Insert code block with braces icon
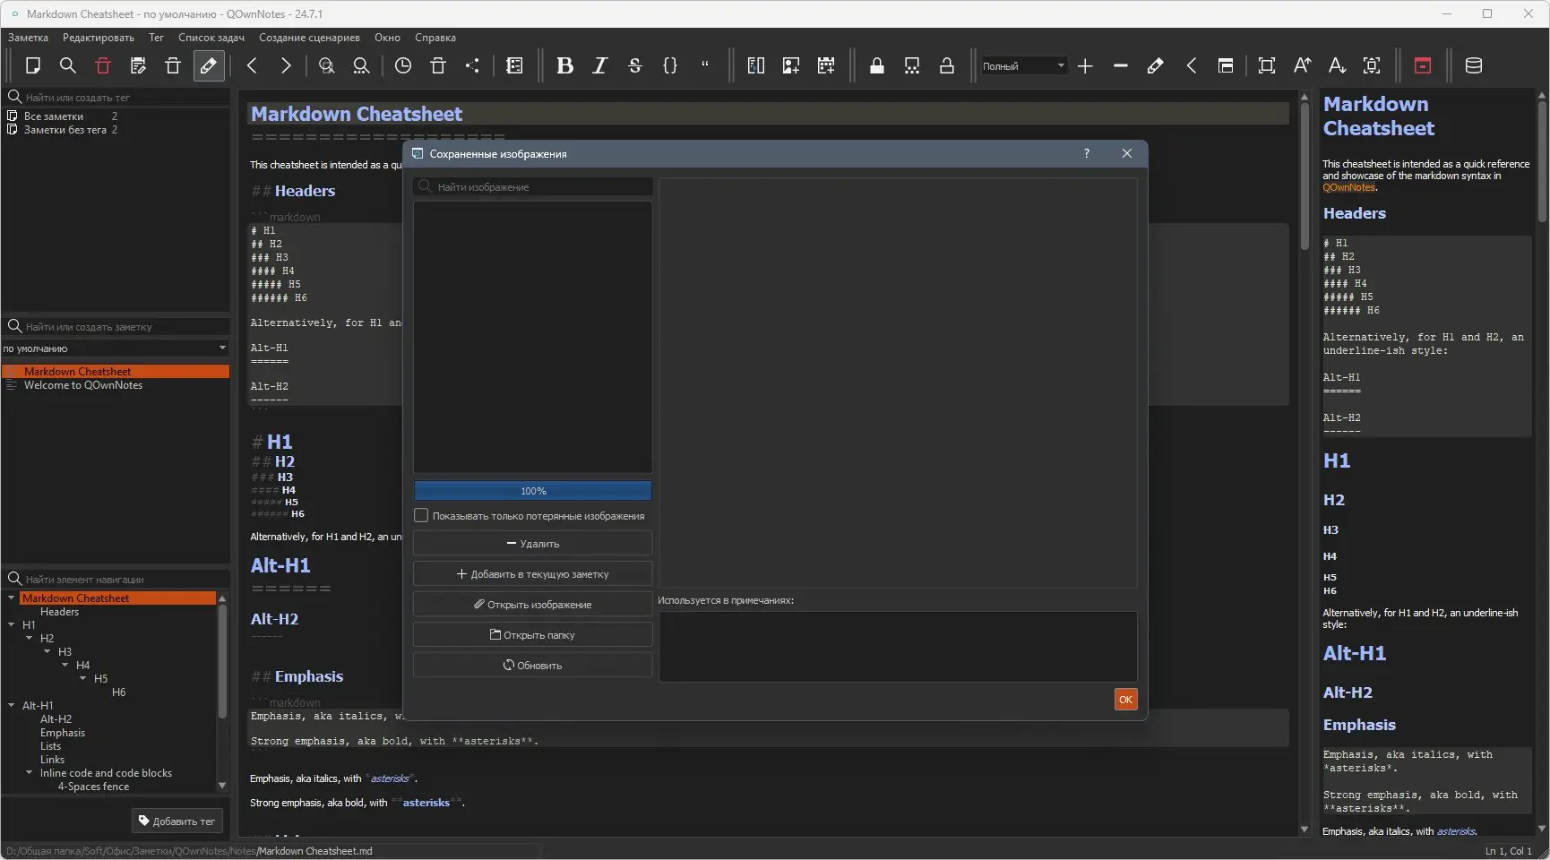Screen dimensions: 1550x860 point(669,65)
